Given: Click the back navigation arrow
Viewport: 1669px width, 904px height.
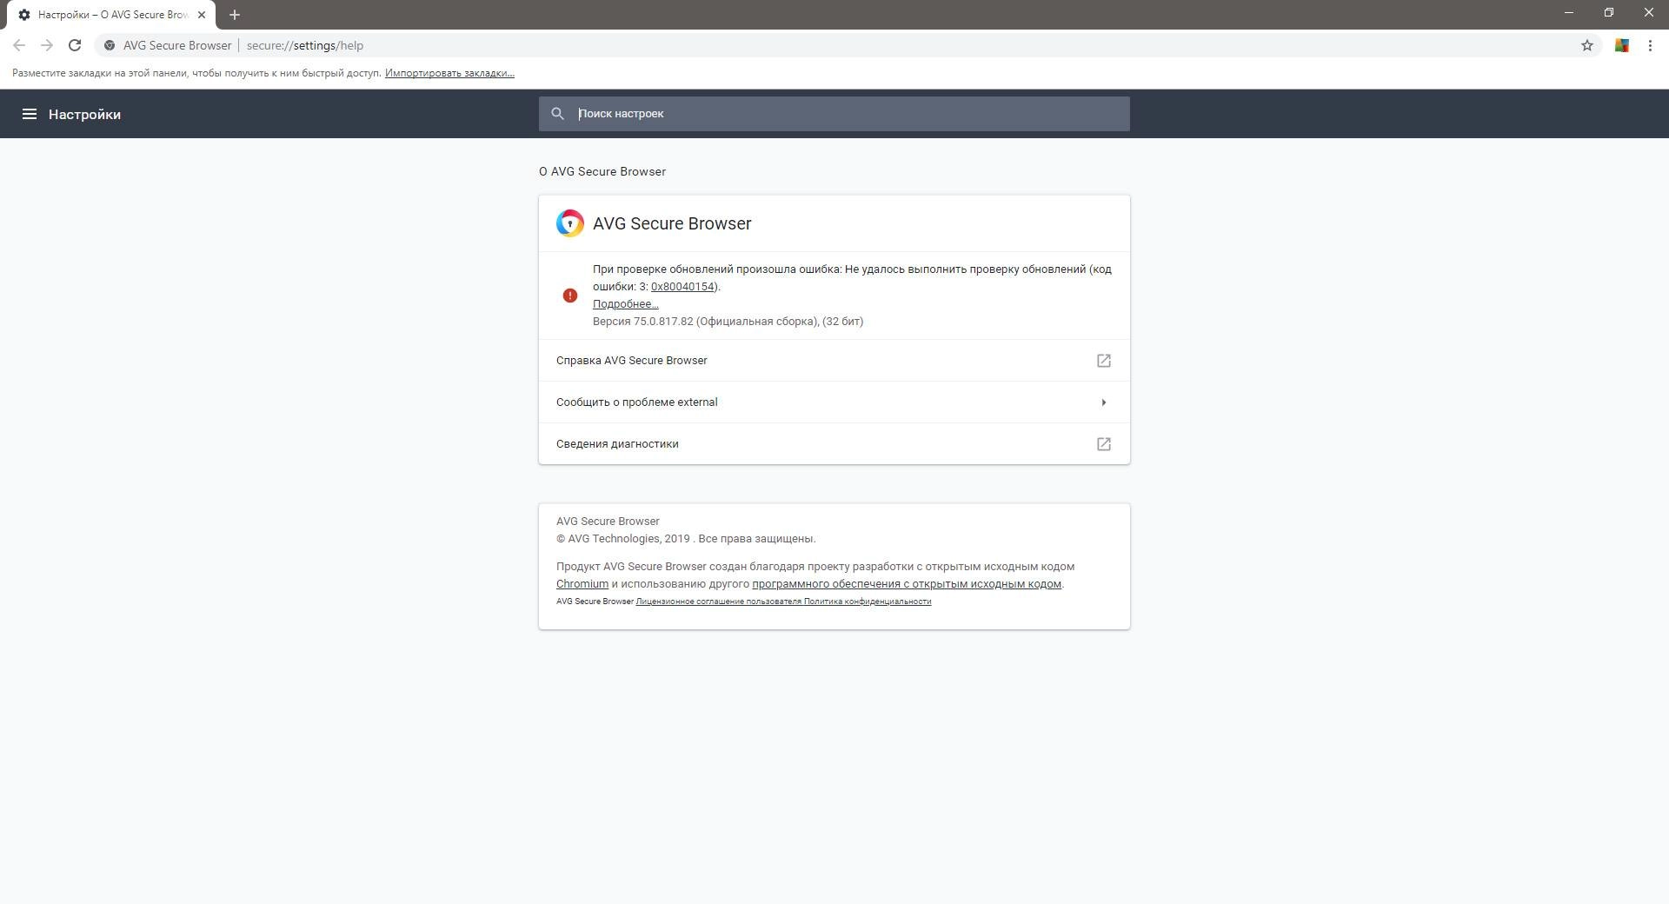Looking at the screenshot, I should click(19, 45).
